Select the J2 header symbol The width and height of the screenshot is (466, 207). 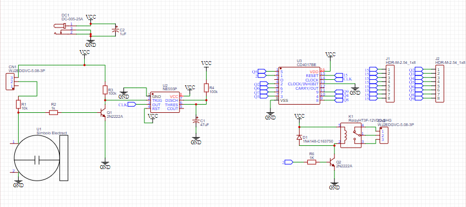[x=440, y=84]
